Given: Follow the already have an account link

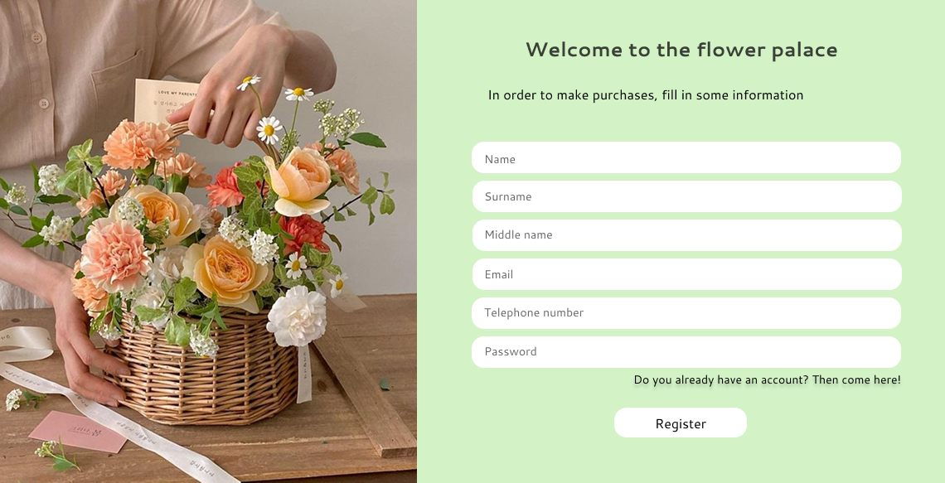Looking at the screenshot, I should point(767,380).
